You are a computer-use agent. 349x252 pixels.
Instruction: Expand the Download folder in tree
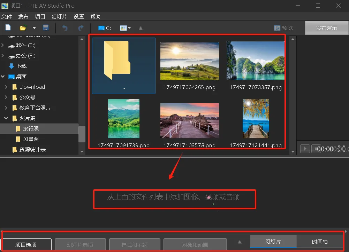(x=6, y=87)
